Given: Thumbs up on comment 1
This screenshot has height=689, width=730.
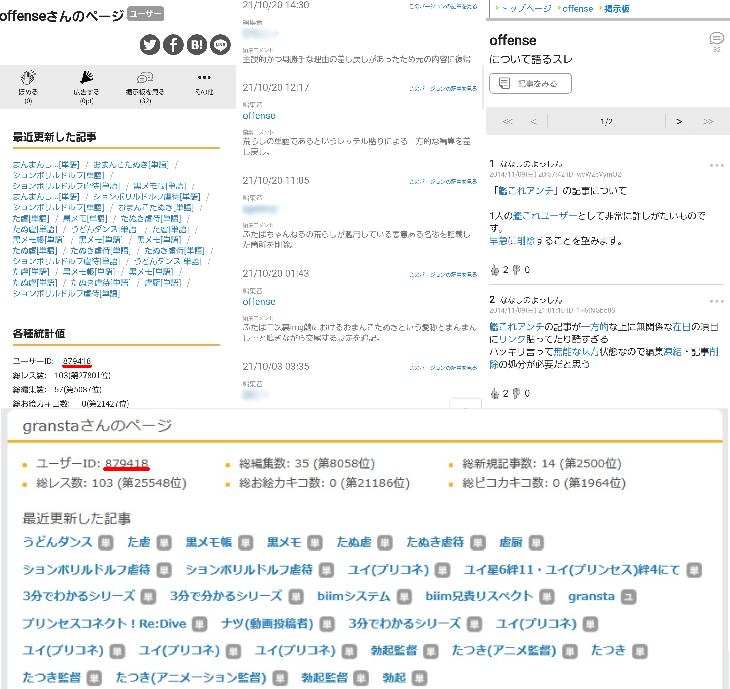Looking at the screenshot, I should [x=495, y=270].
